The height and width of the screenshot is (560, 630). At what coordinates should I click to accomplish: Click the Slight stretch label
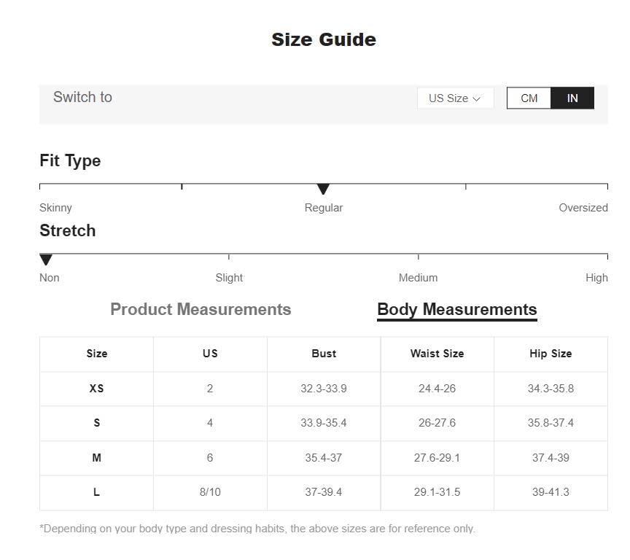229,278
